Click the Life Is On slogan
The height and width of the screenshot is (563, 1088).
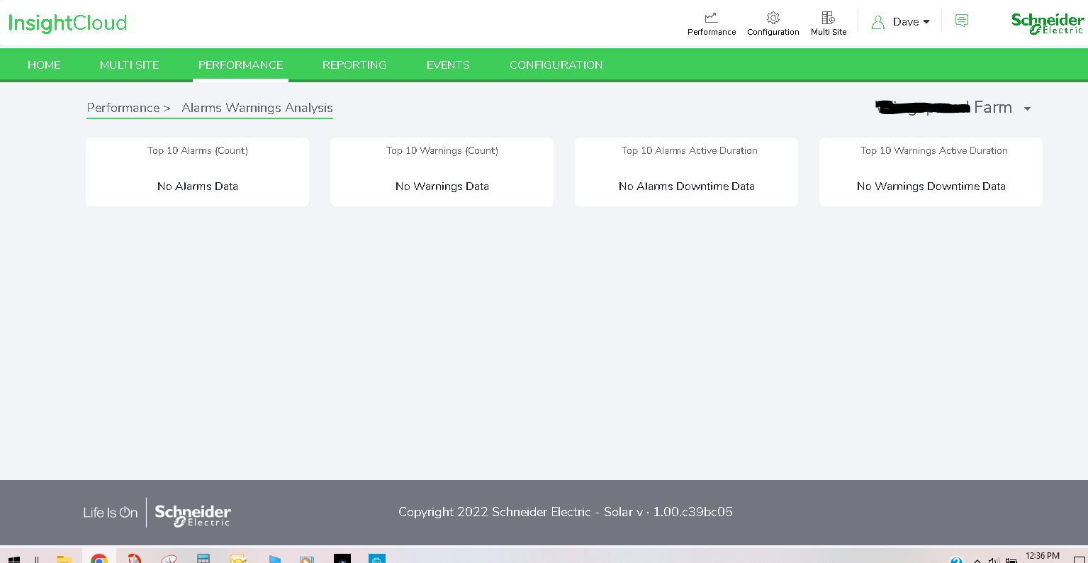(x=111, y=513)
